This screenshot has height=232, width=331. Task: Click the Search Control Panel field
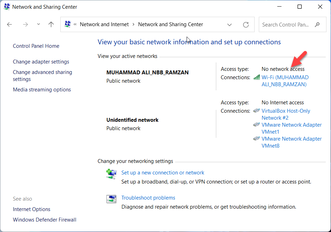(x=286, y=24)
